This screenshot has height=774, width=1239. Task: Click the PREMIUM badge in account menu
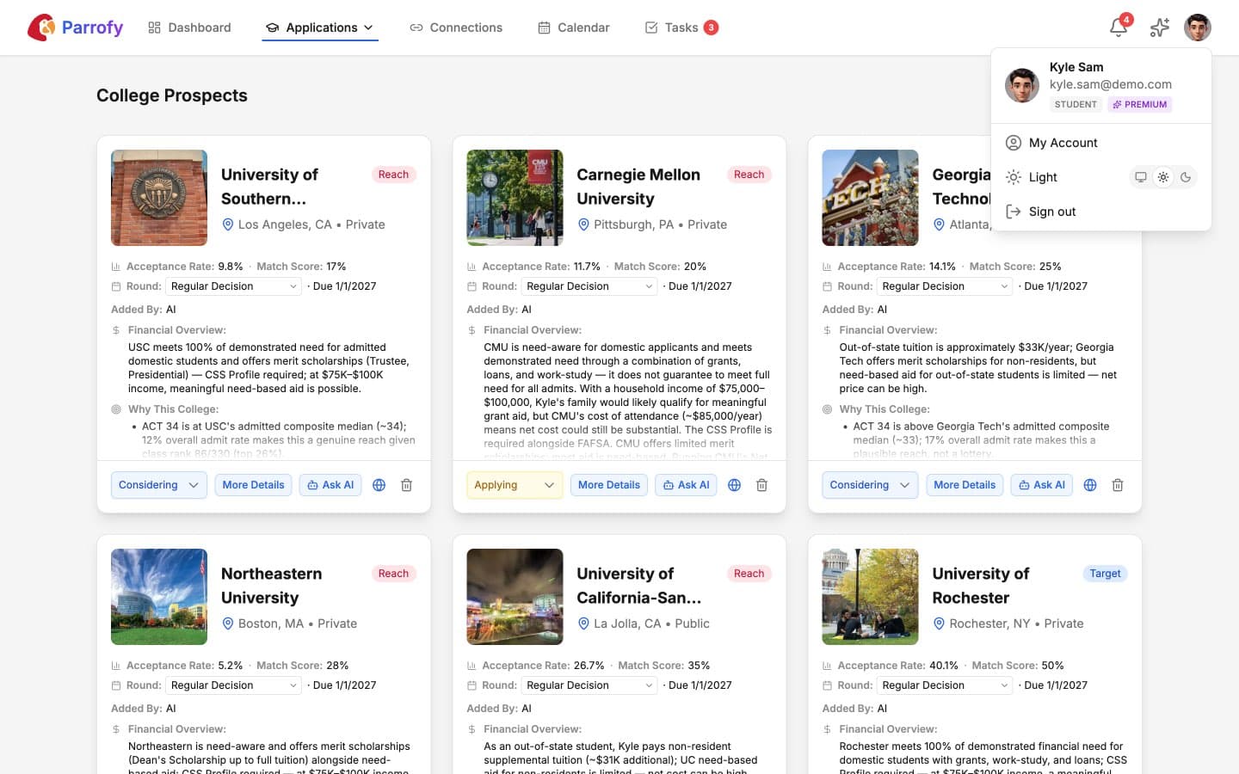(x=1140, y=105)
